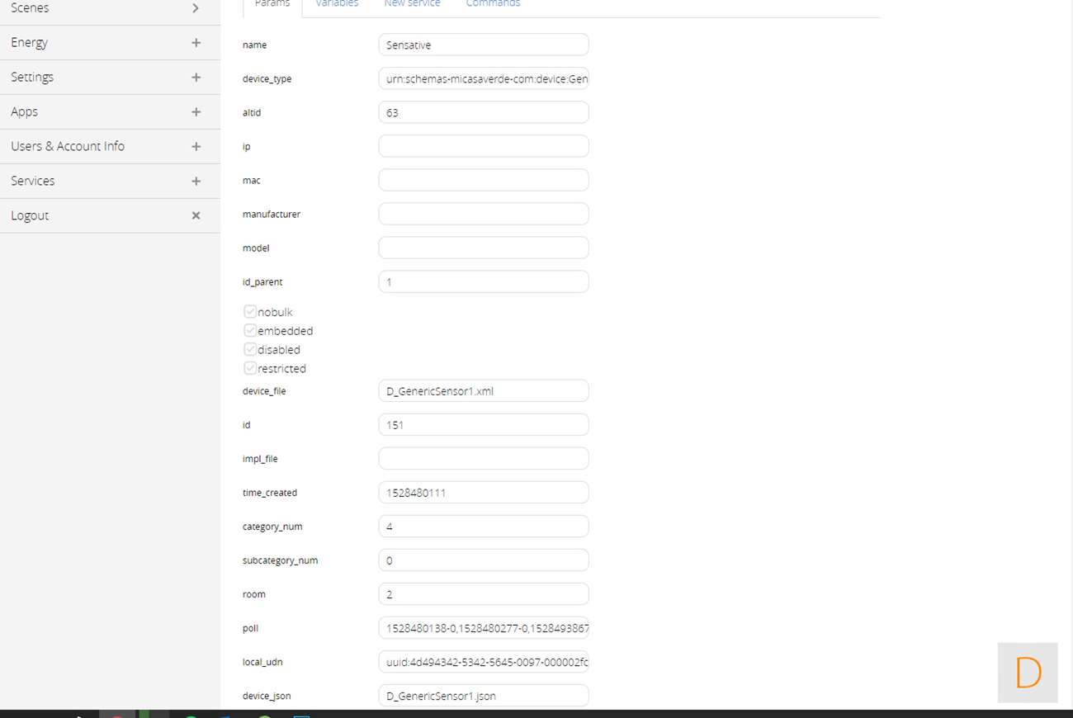This screenshot has width=1073, height=718.
Task: Toggle the embedded checkbox
Action: click(250, 331)
